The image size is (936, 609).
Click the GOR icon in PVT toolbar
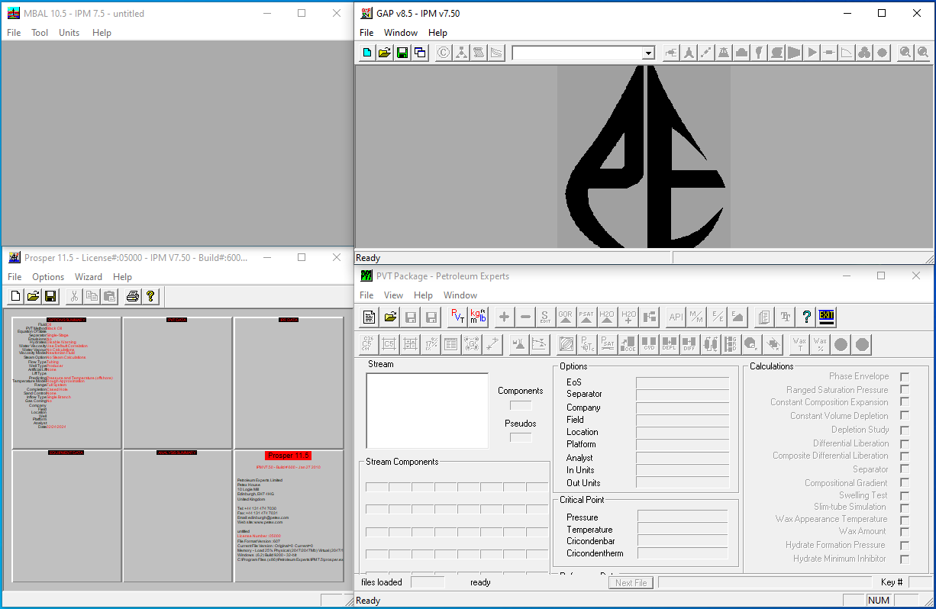pyautogui.click(x=566, y=317)
